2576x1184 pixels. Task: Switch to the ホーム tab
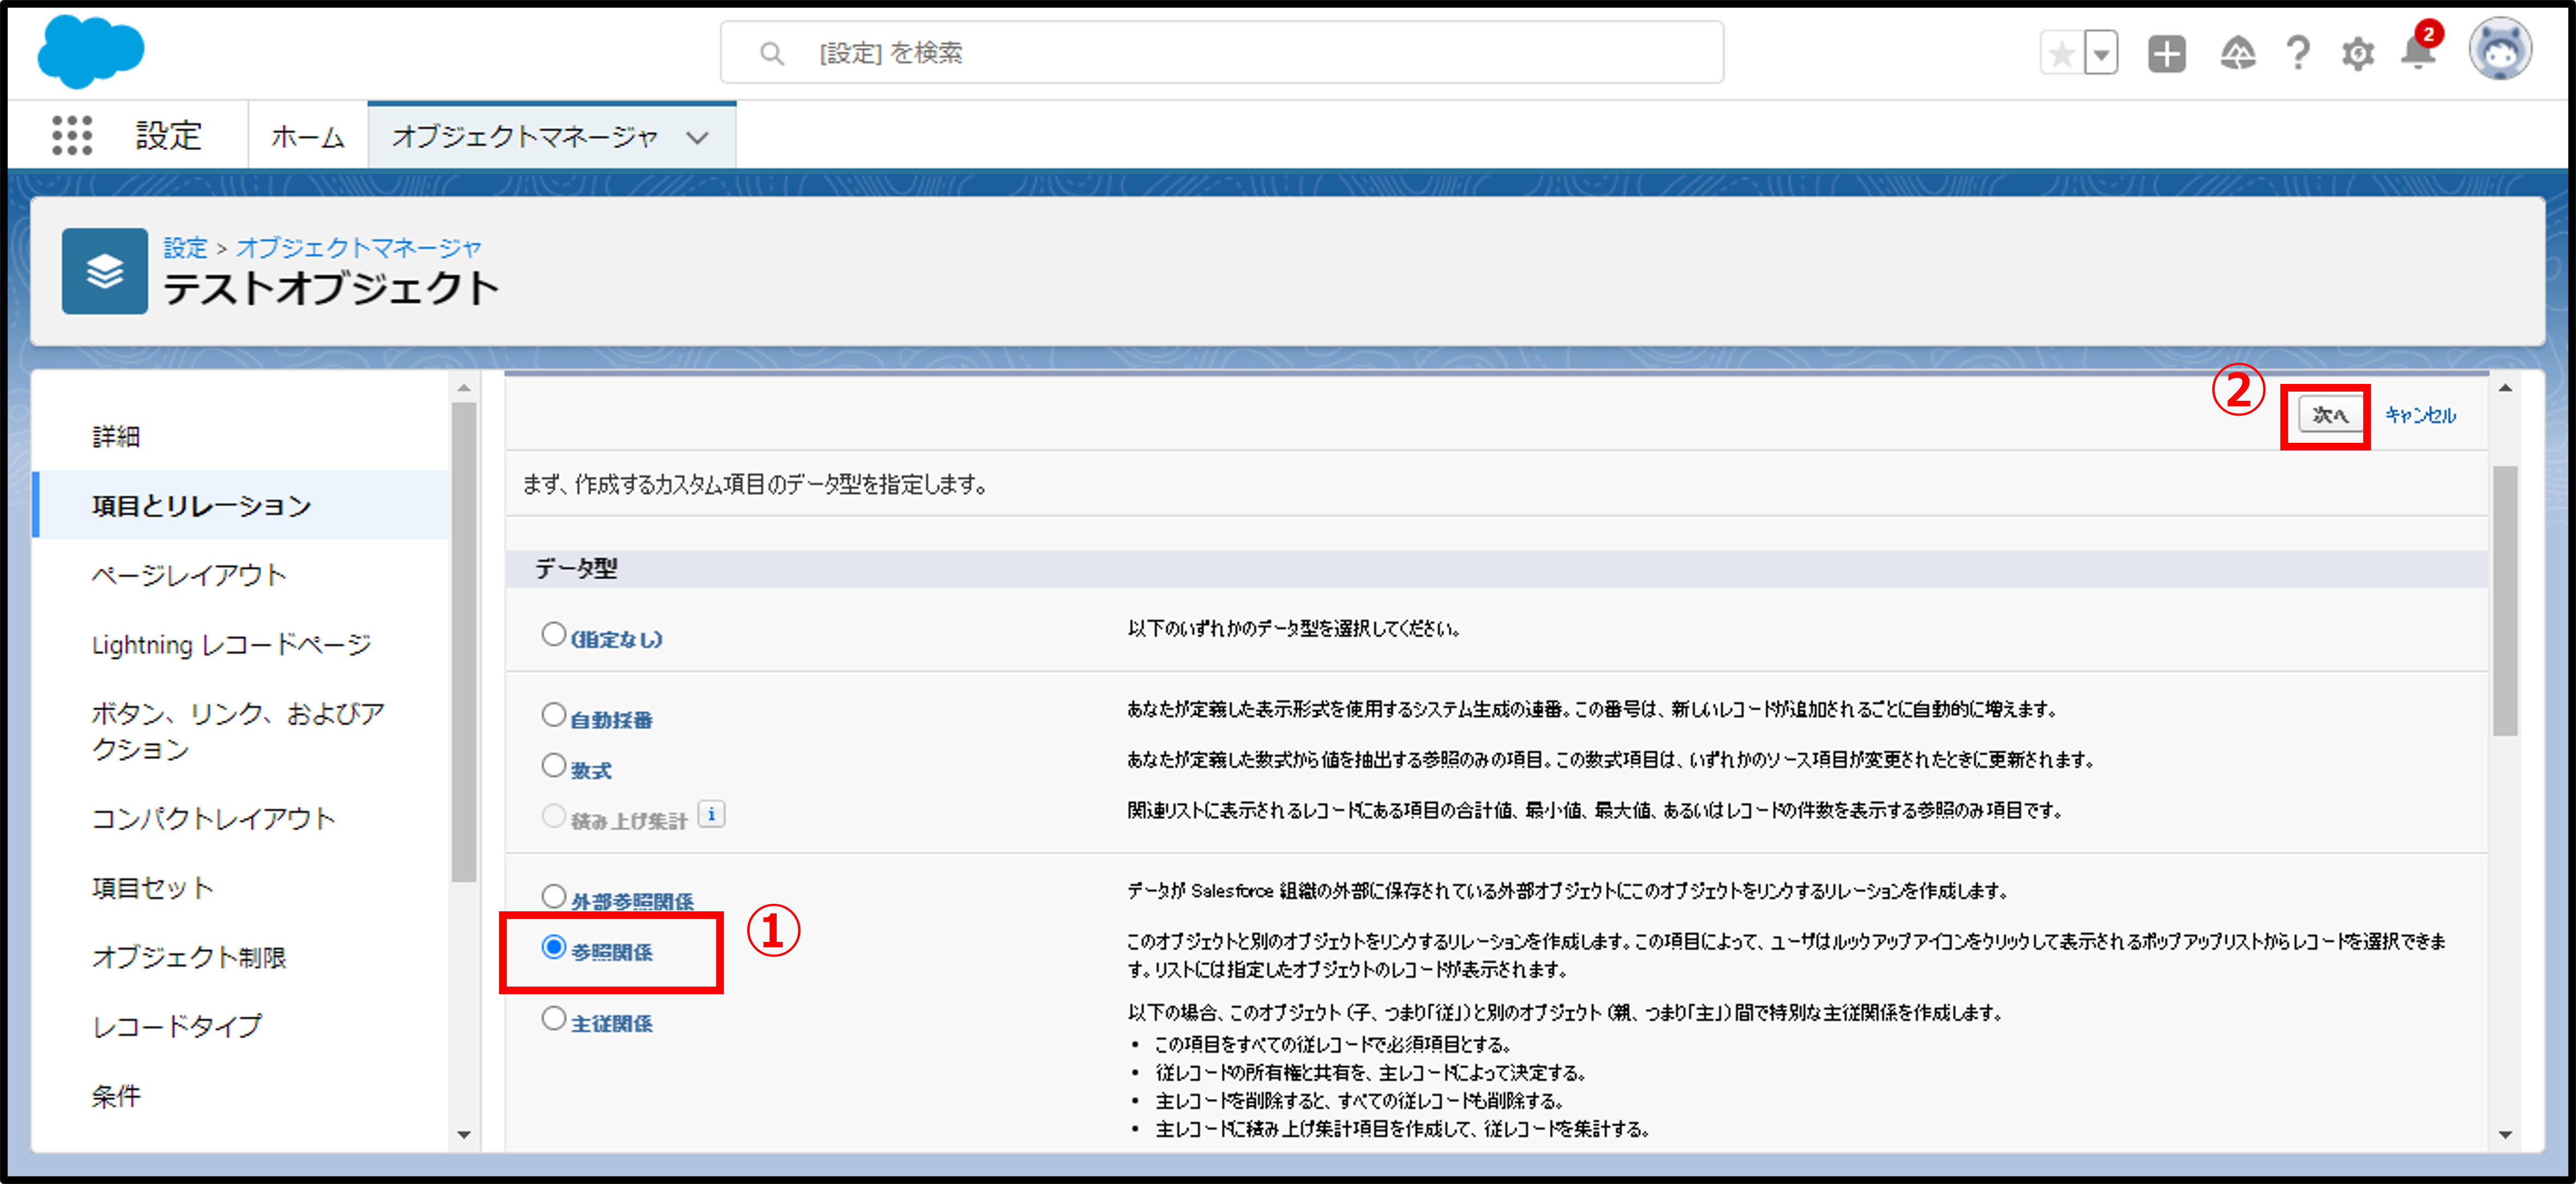[307, 137]
